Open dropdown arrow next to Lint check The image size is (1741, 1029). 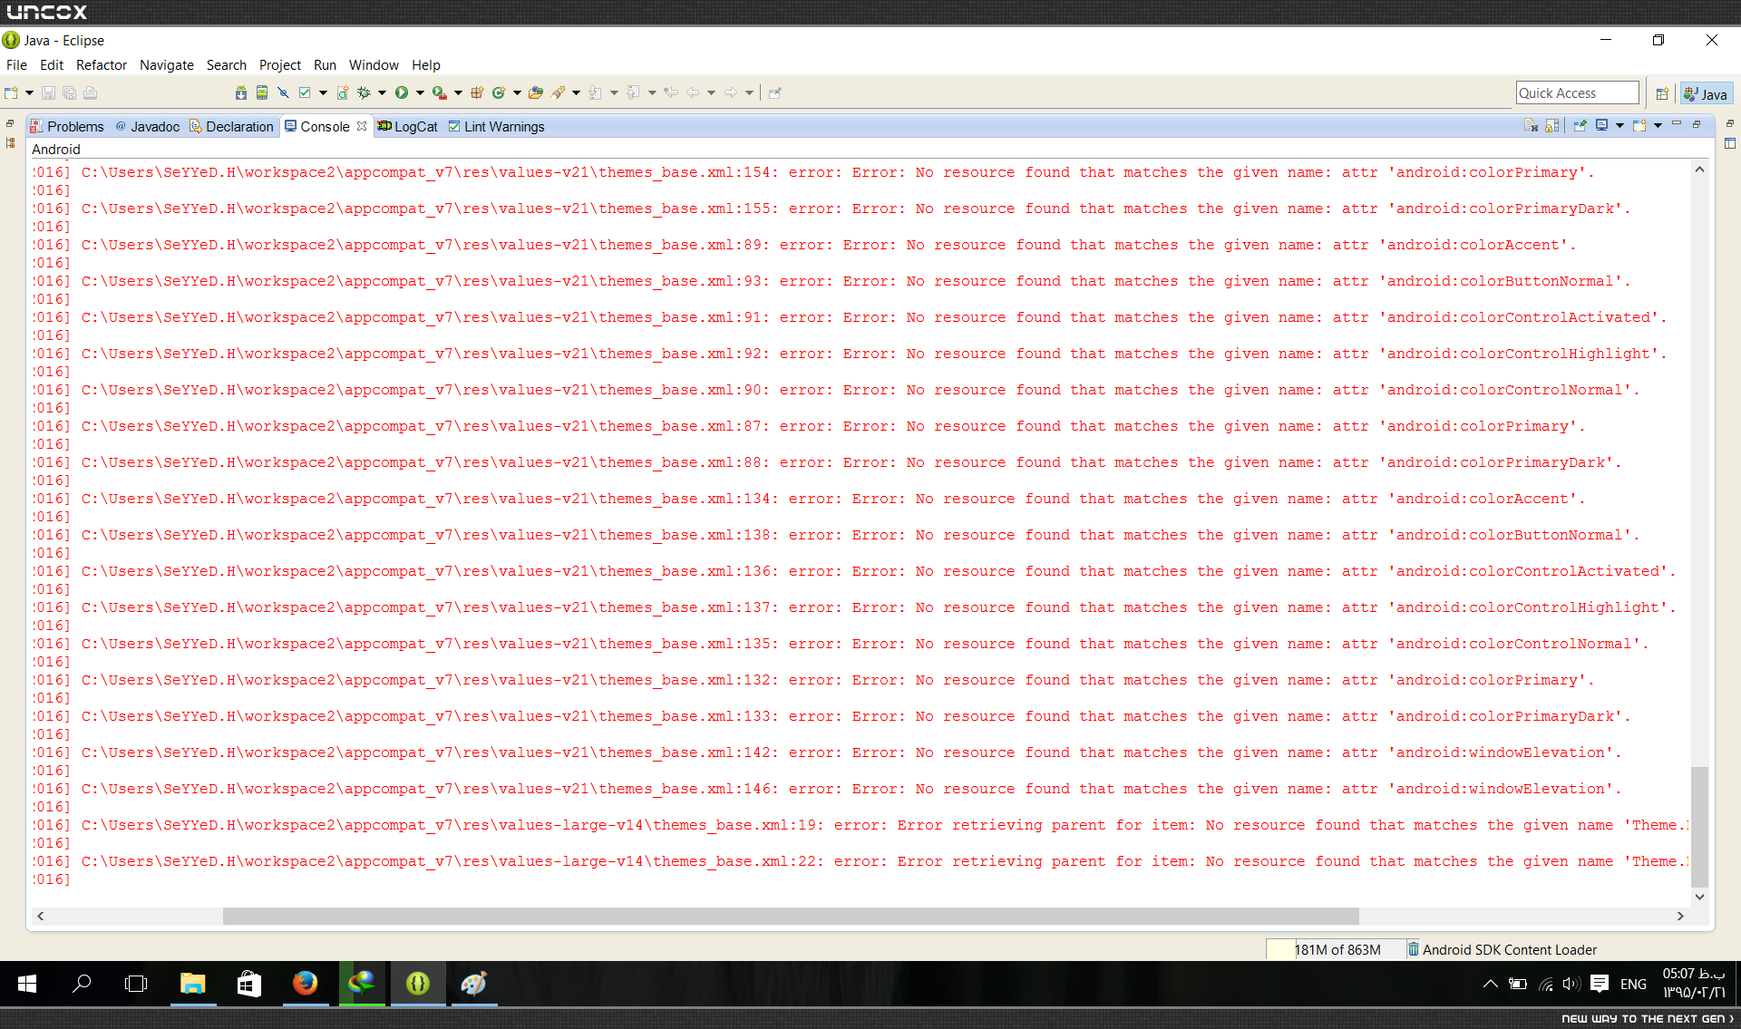323,92
